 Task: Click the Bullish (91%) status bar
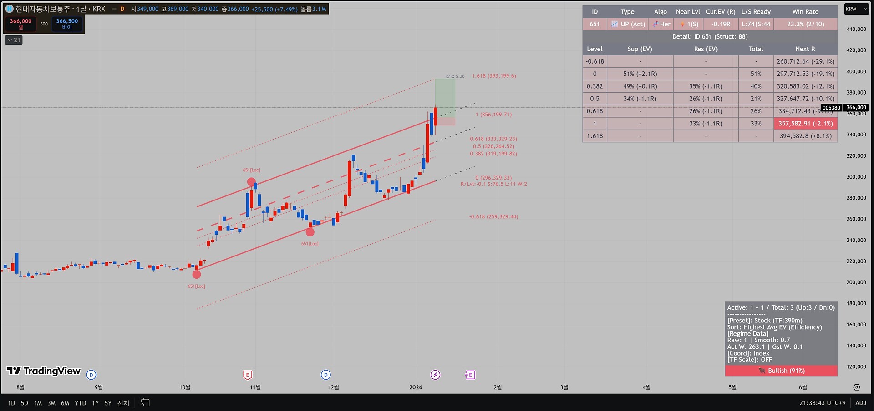(x=781, y=371)
